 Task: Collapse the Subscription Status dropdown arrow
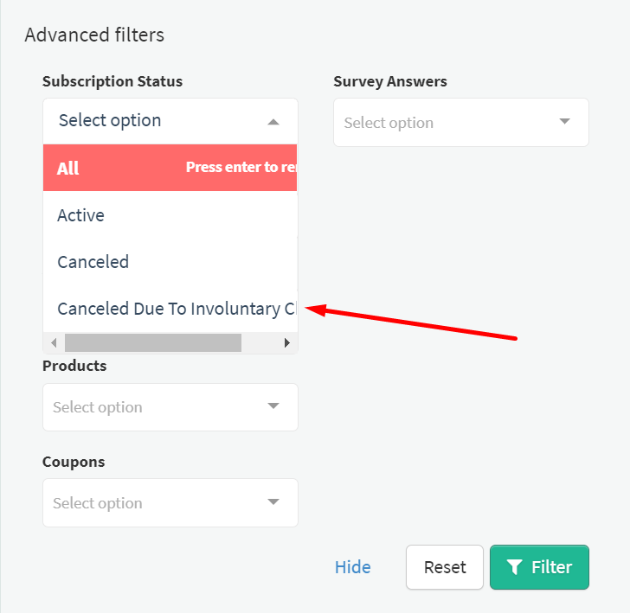click(x=273, y=122)
